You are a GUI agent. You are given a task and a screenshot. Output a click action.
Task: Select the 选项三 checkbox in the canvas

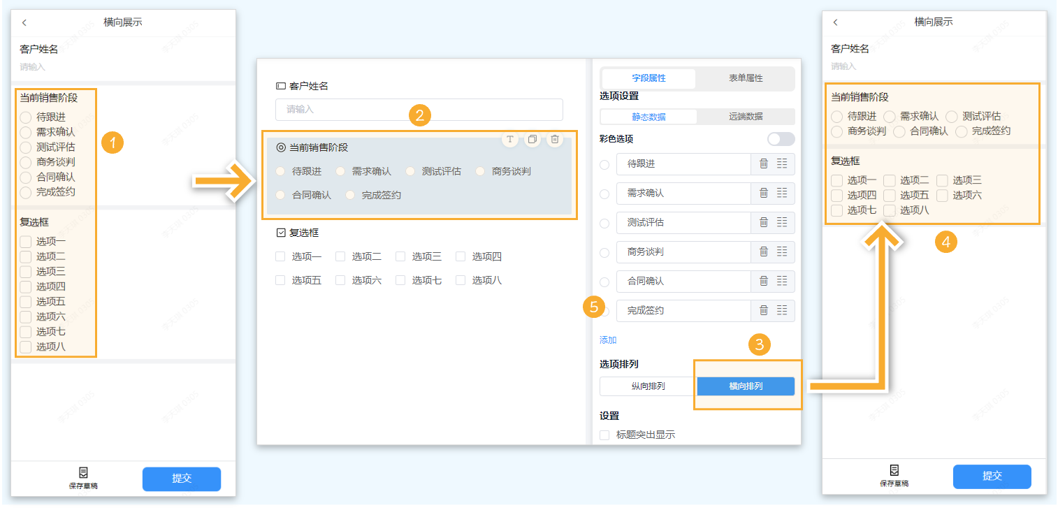coord(400,256)
